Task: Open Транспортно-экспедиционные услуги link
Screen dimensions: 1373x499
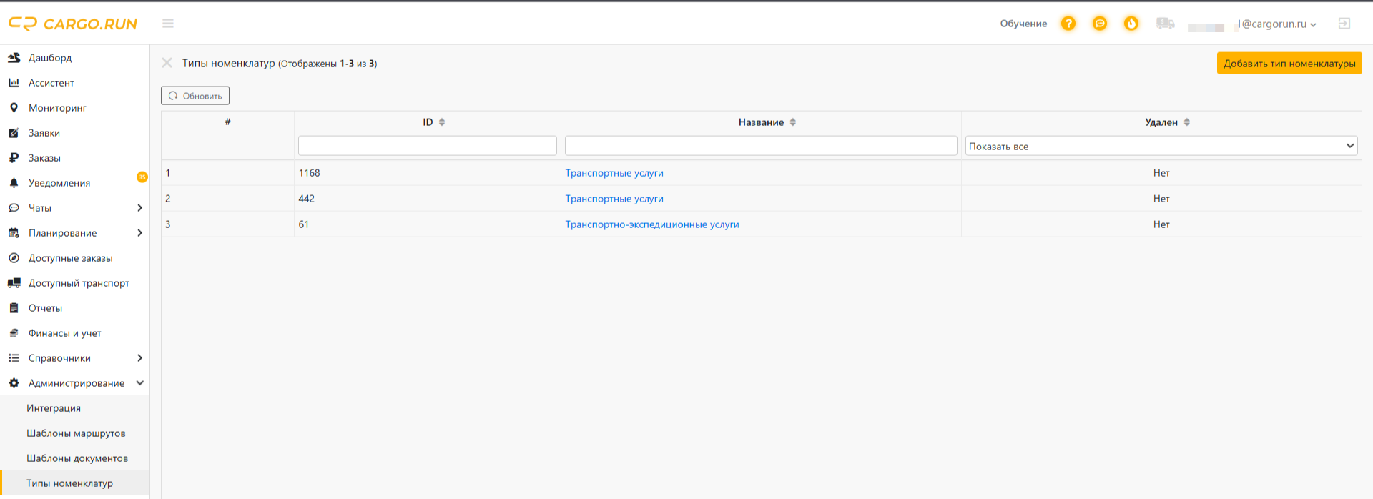Action: tap(652, 224)
